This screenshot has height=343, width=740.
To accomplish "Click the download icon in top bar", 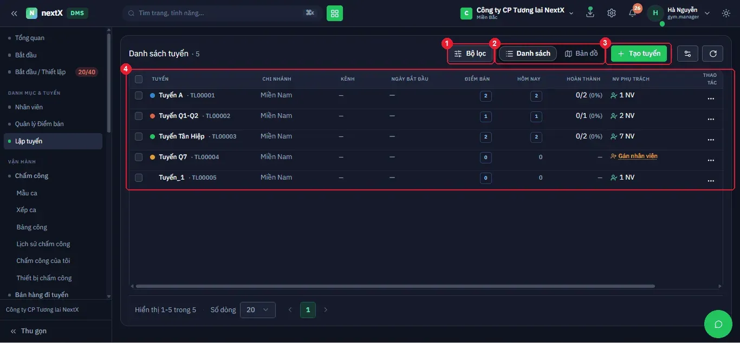I will [x=590, y=12].
